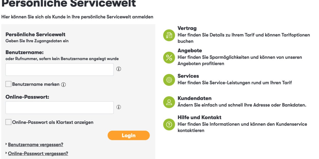The height and width of the screenshot is (159, 319).
Task: Click the Hilfe und Kontakt question mark icon
Action: click(x=169, y=124)
